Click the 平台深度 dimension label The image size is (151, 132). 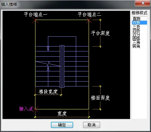100,33
